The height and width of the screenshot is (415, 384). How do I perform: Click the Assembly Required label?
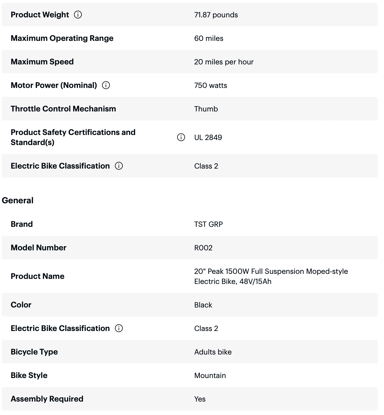click(x=47, y=399)
